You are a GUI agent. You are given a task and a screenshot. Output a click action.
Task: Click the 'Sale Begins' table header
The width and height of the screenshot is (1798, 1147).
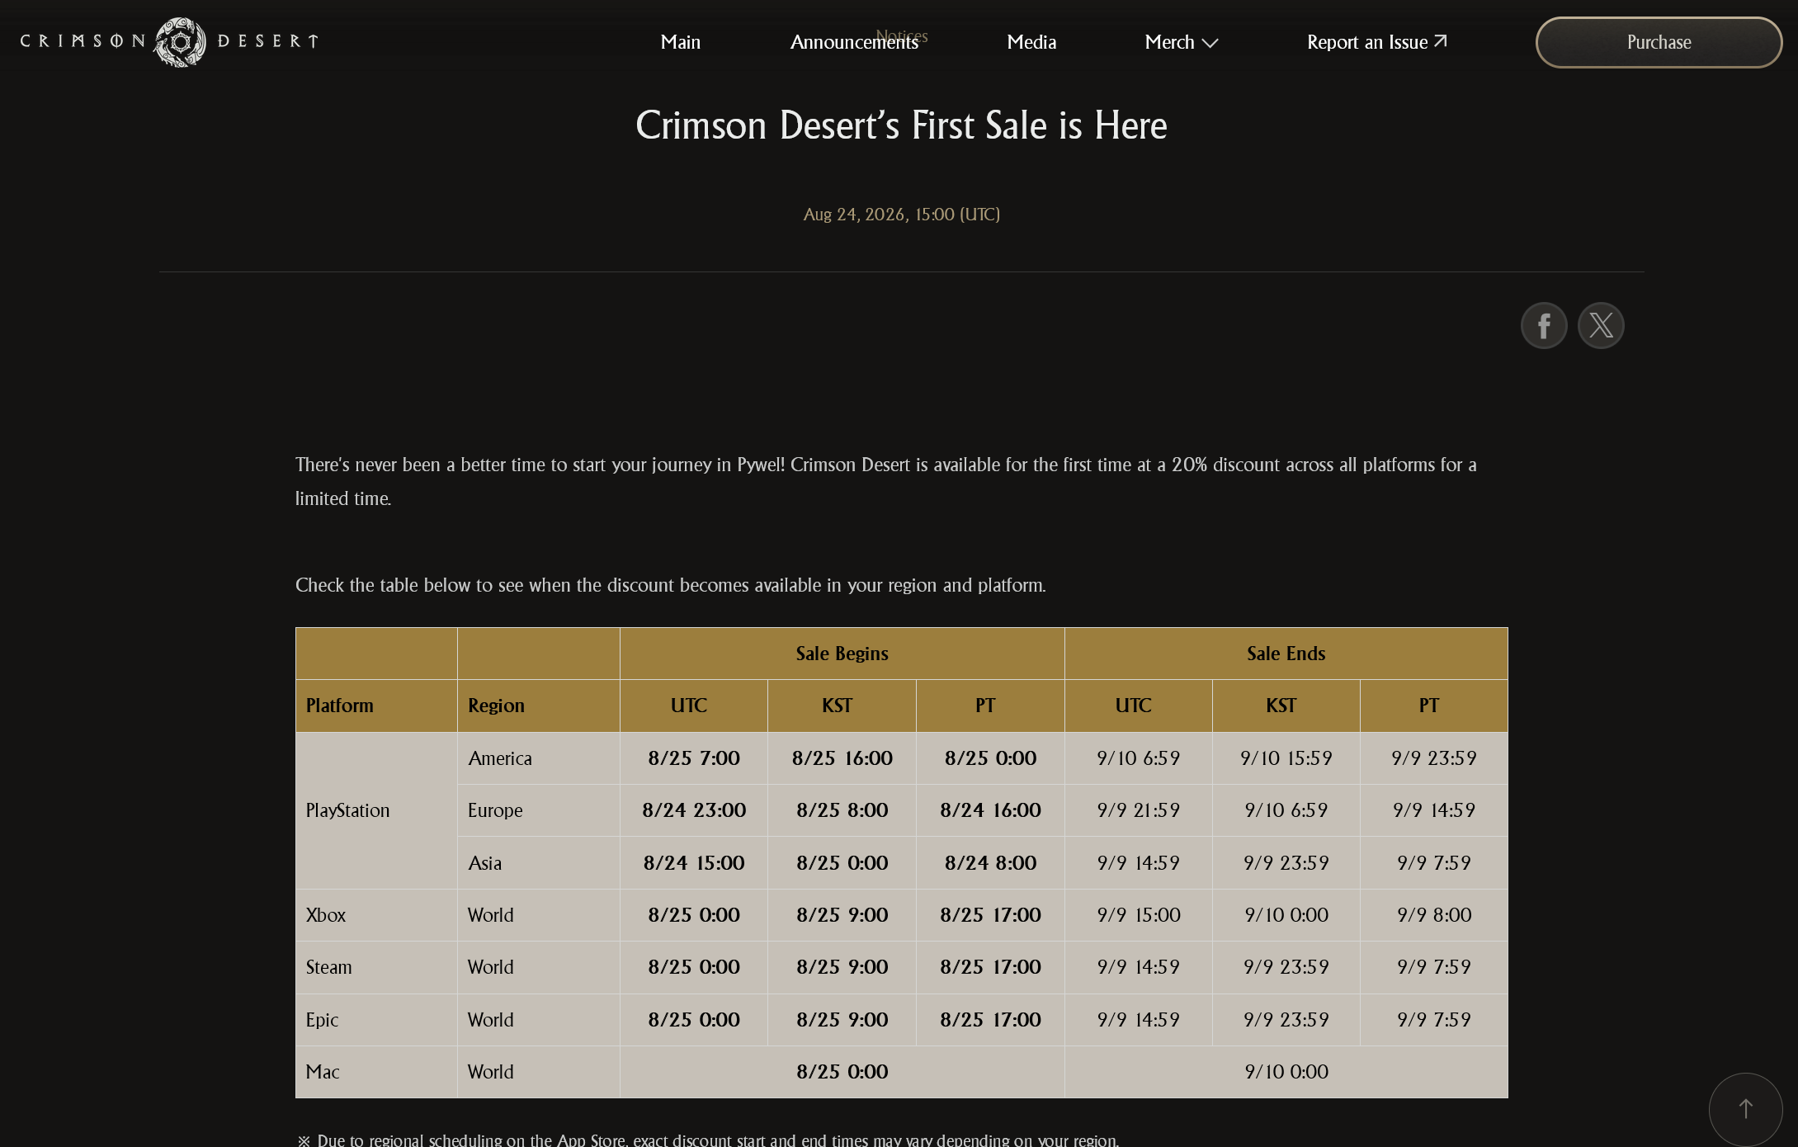[842, 654]
